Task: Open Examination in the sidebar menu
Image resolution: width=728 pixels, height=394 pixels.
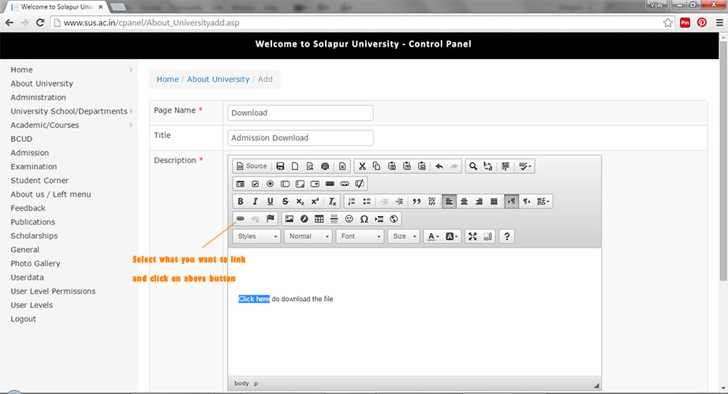Action: pos(34,166)
